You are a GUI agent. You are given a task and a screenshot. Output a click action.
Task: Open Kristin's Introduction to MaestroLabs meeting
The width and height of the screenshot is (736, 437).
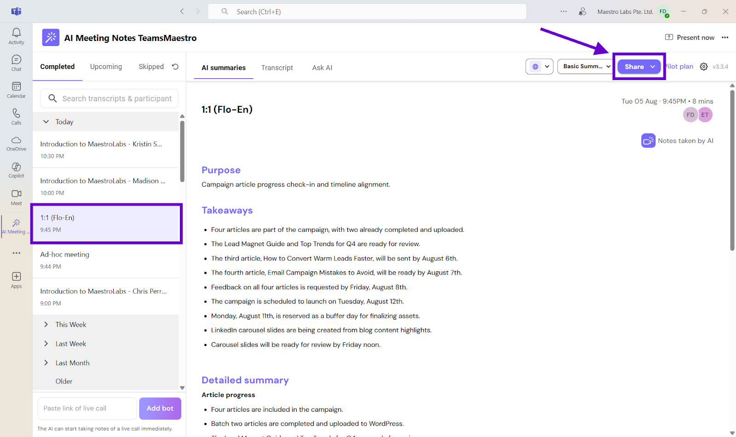click(106, 149)
